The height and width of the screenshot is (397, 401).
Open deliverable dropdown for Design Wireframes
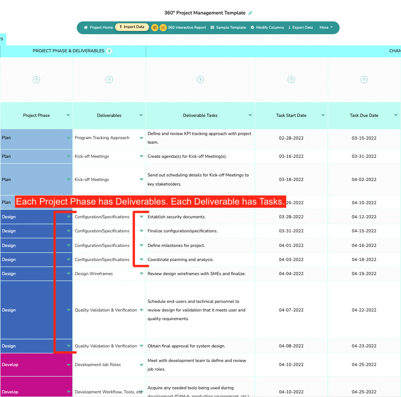tap(142, 274)
